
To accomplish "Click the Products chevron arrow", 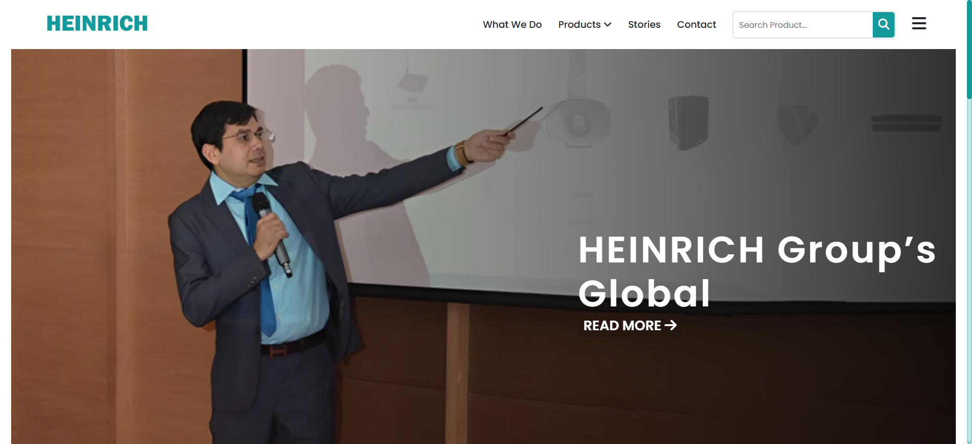I will [607, 25].
